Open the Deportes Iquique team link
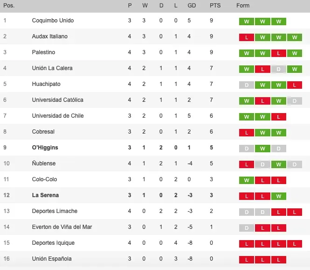This screenshot has height=270, width=310. [x=53, y=243]
